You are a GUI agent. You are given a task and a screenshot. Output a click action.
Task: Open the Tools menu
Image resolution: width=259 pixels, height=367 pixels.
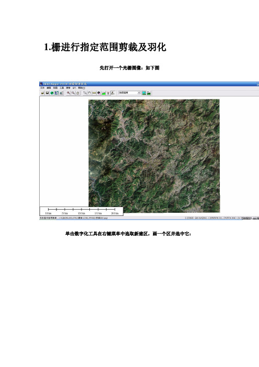(x=62, y=88)
